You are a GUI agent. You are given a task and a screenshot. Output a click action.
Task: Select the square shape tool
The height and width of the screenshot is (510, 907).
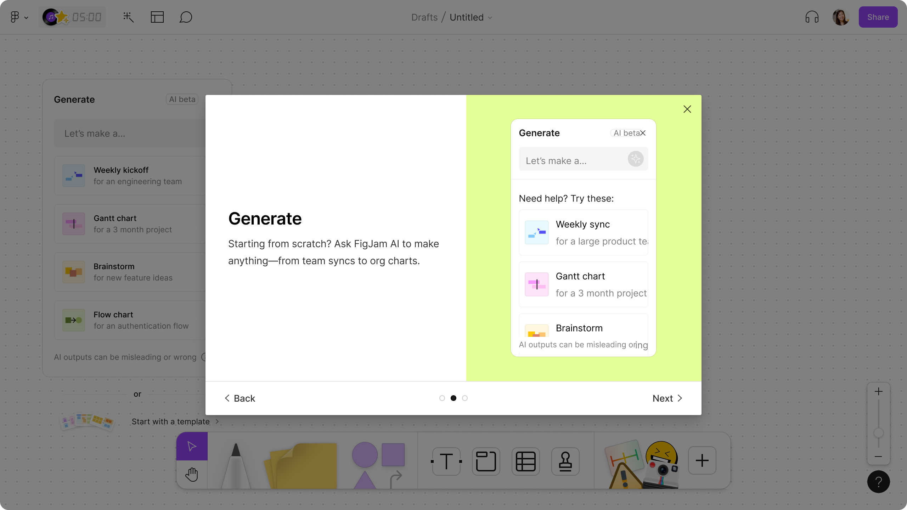point(393,455)
